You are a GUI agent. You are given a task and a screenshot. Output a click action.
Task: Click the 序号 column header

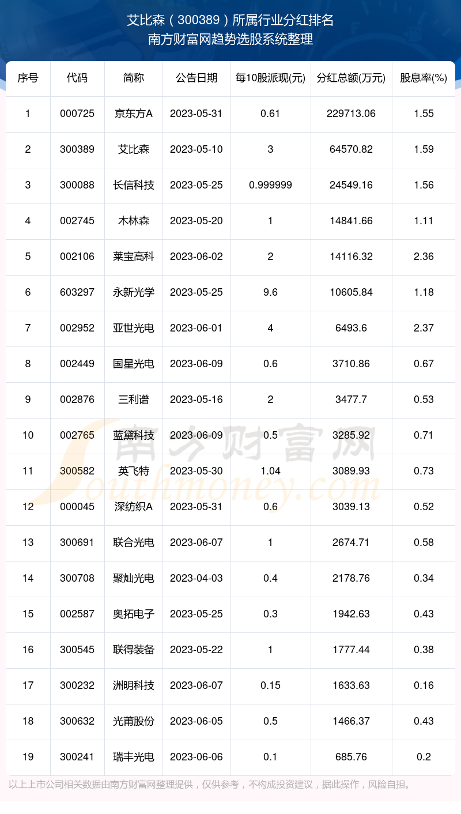click(x=28, y=78)
